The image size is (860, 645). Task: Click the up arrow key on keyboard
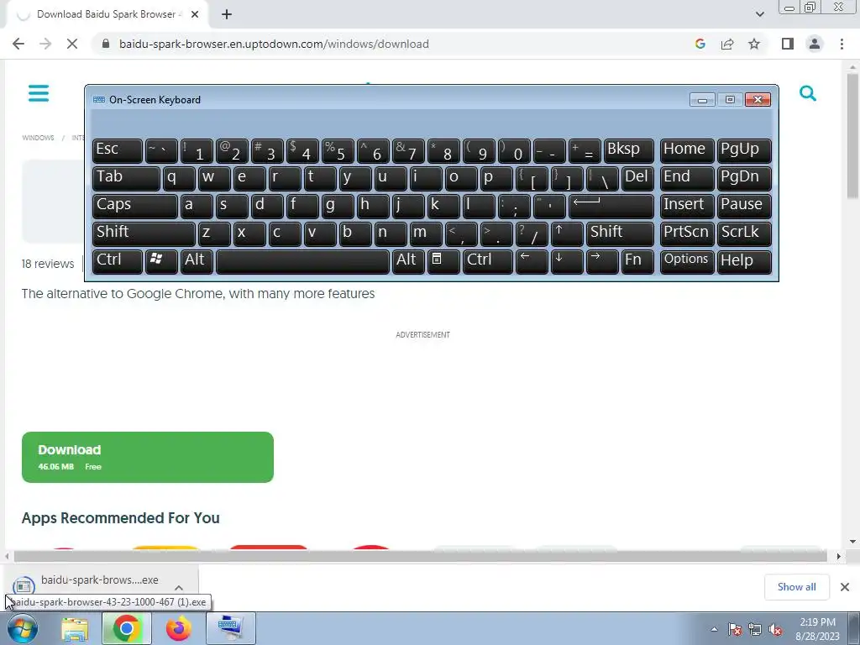[567, 233]
